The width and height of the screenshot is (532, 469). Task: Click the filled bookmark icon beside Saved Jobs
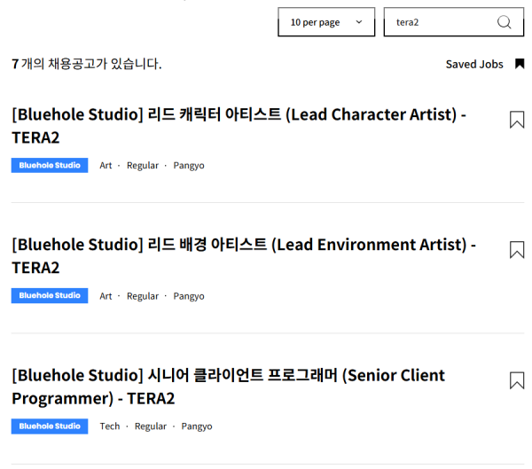click(520, 64)
